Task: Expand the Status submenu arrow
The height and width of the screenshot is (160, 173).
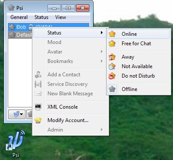Action: tap(102, 33)
